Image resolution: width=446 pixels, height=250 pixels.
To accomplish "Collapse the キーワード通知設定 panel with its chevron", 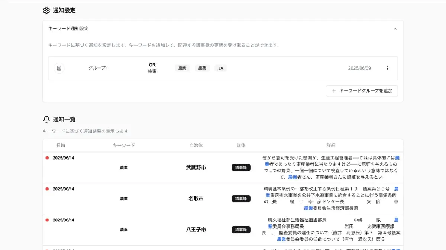I will [x=395, y=29].
